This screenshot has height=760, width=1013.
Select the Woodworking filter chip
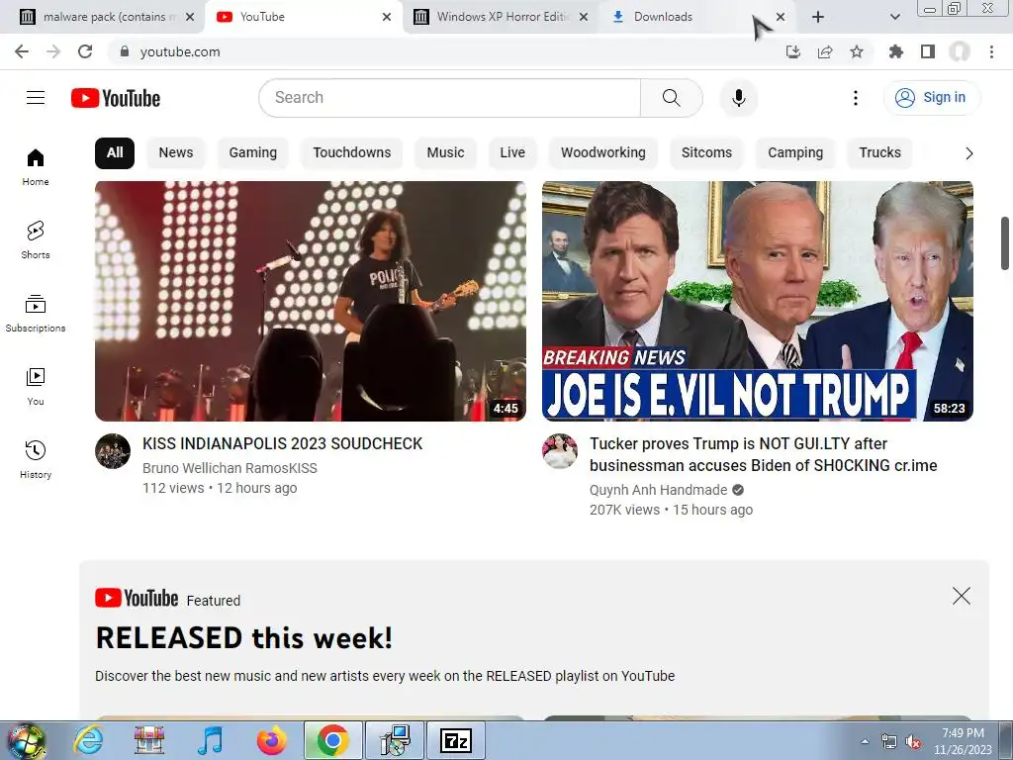tap(602, 153)
